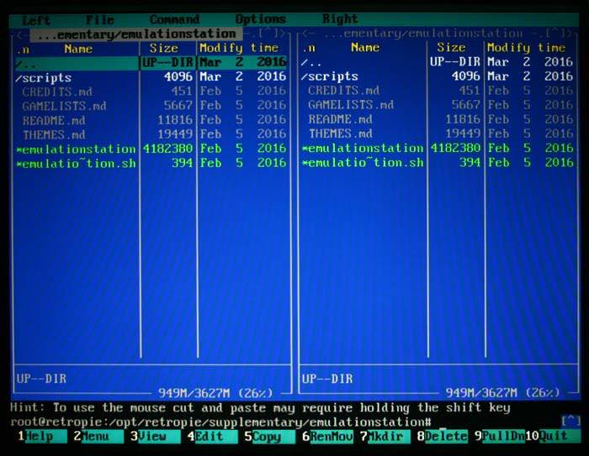This screenshot has height=456, width=589.
Task: Click size 11816 in left panel
Action: click(175, 120)
